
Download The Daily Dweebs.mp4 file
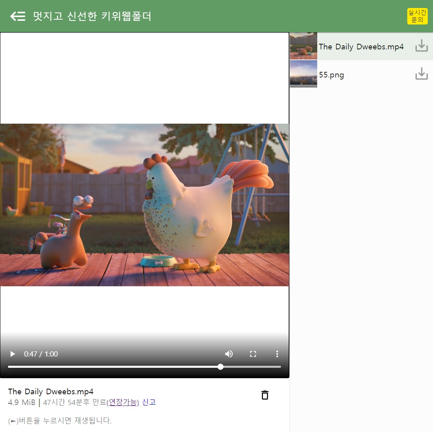pyautogui.click(x=421, y=46)
